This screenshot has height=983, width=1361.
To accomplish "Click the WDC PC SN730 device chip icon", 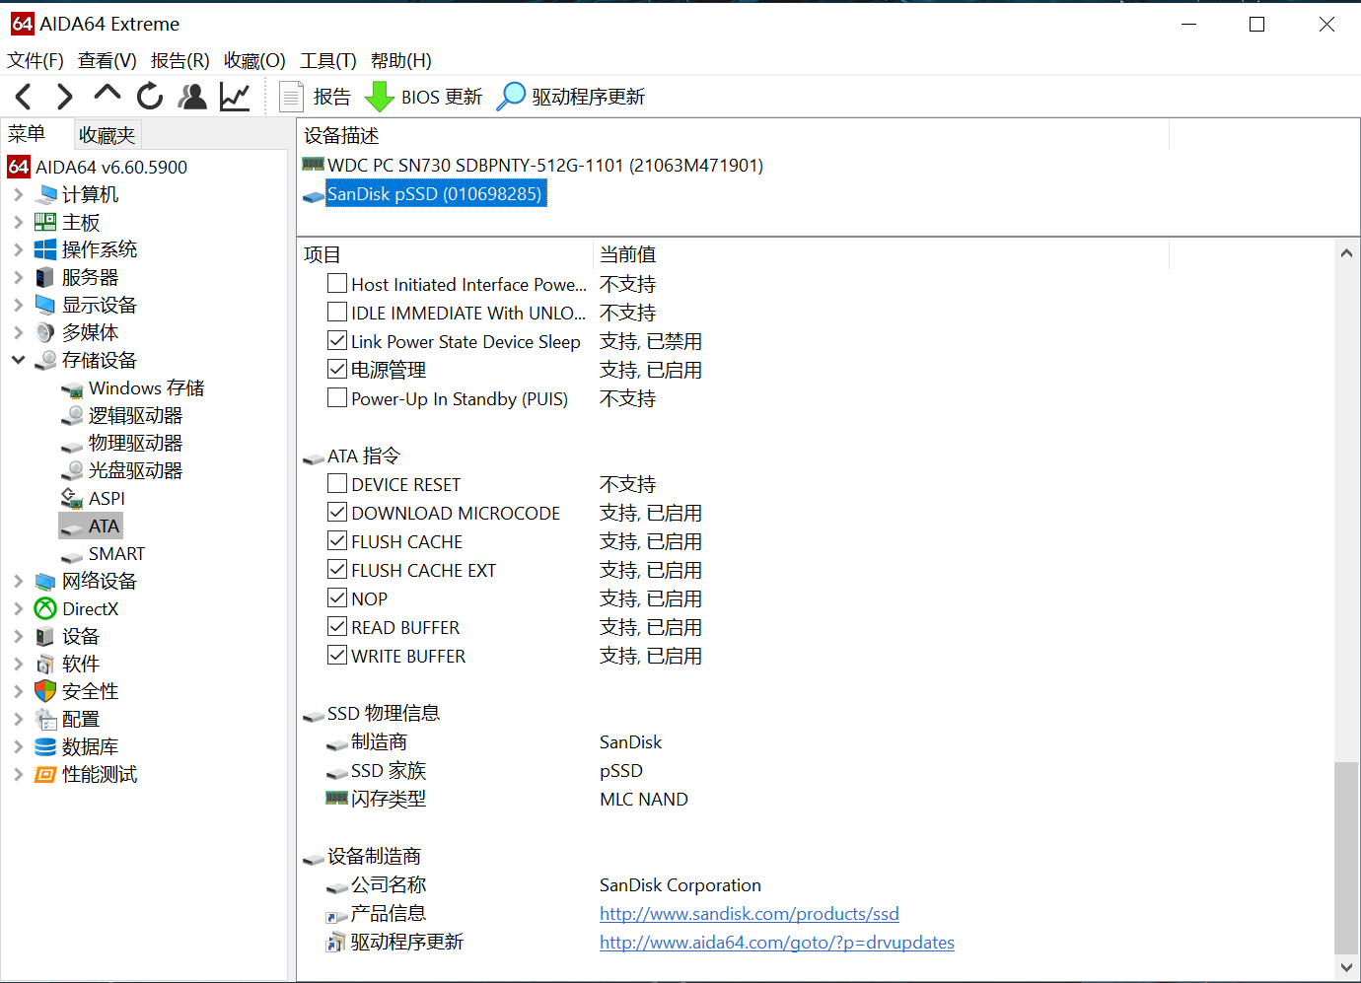I will [x=314, y=164].
